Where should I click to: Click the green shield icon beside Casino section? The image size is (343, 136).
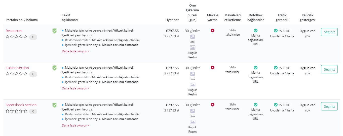pyautogui.click(x=55, y=68)
